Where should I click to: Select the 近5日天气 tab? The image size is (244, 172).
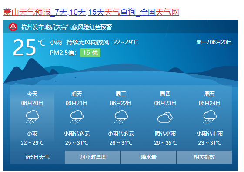coord(37,157)
